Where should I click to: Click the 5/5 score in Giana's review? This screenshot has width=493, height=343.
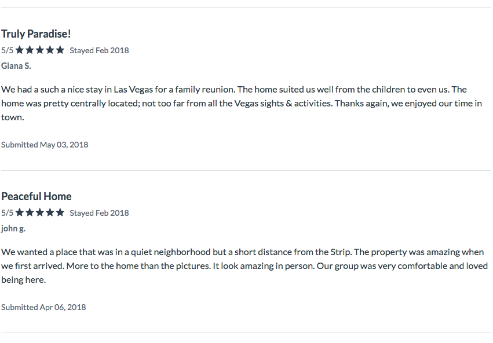[x=7, y=50]
